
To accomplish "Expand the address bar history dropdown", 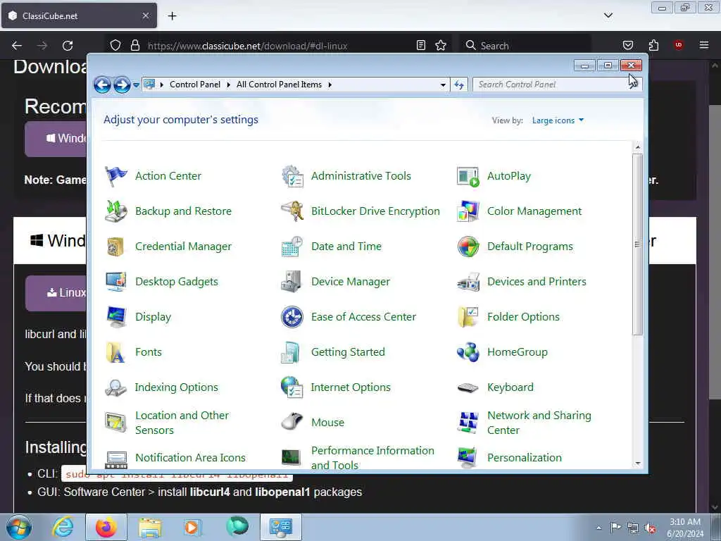I will 443,85.
